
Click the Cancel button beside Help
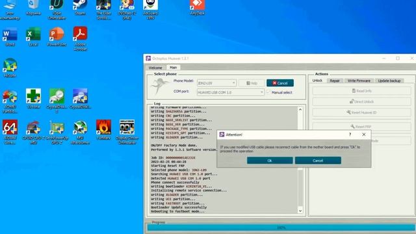280,83
